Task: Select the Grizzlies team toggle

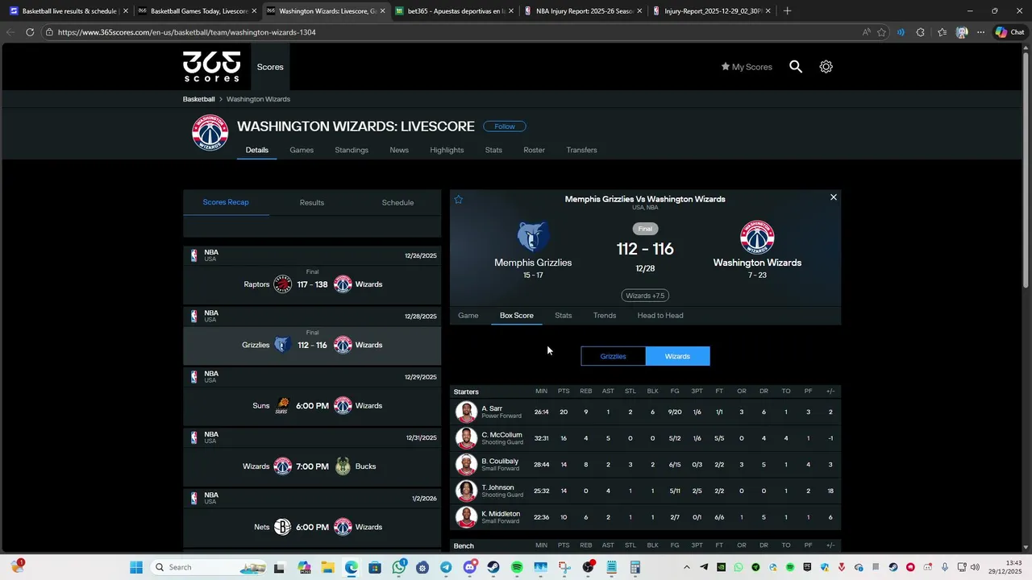Action: coord(613,356)
